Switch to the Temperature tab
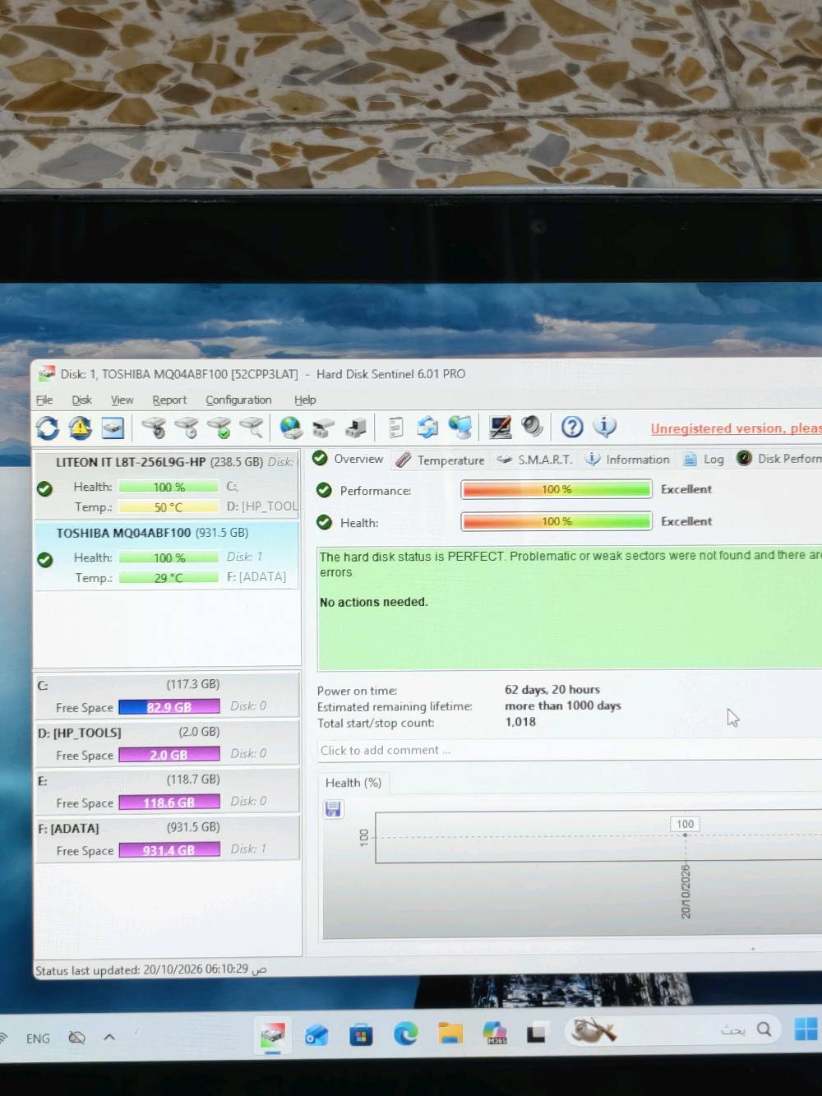The image size is (822, 1096). [441, 460]
